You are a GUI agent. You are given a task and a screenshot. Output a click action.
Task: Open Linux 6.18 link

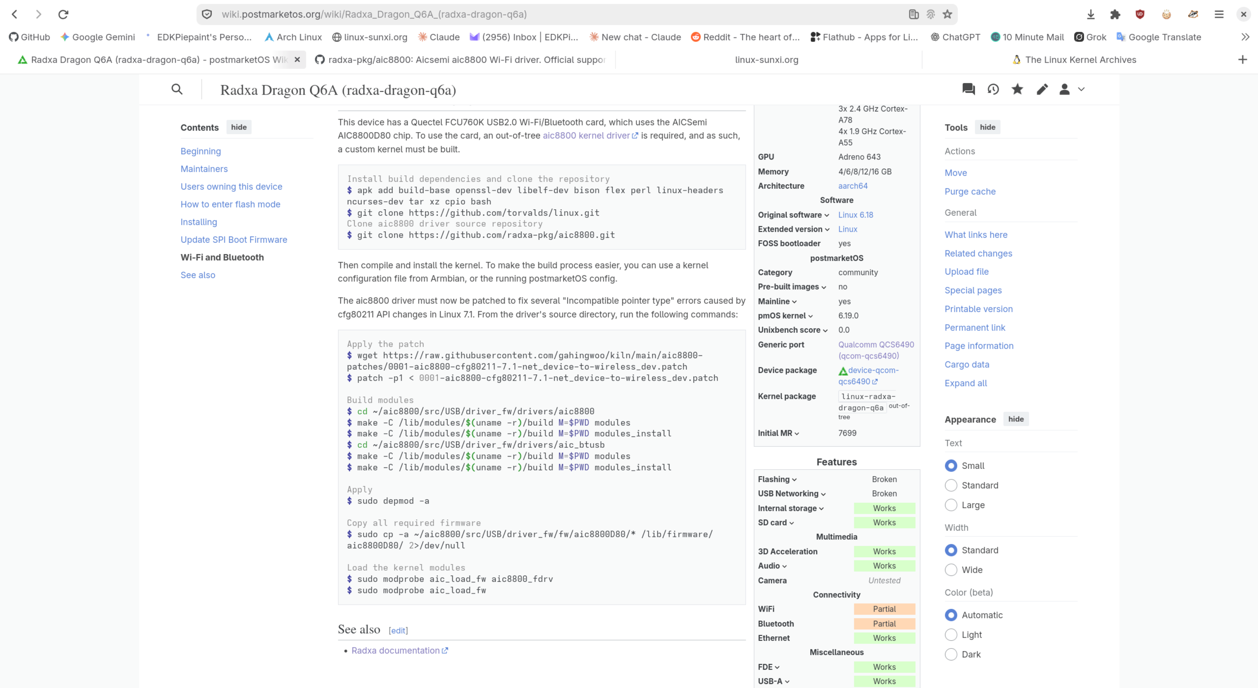[856, 215]
